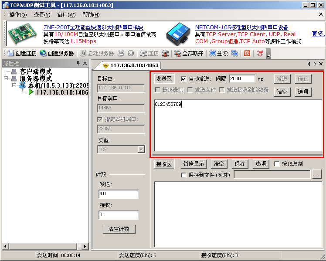Go to previous tab with left arrow
The height and width of the screenshot is (261, 326).
[x=309, y=64]
